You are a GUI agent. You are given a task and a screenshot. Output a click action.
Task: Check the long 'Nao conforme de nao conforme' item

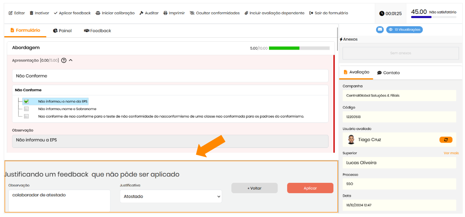pyautogui.click(x=26, y=116)
